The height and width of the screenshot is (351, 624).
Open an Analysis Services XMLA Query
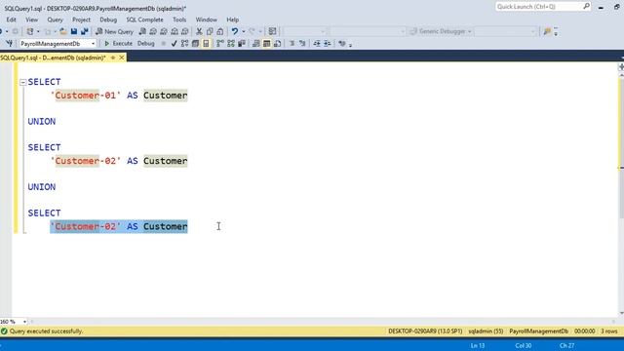(x=175, y=31)
